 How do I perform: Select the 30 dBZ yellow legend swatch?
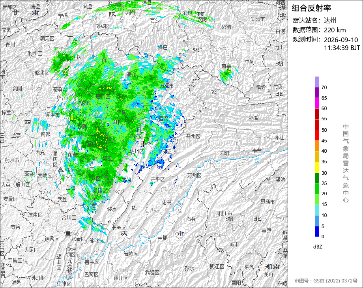pyautogui.click(x=317, y=167)
